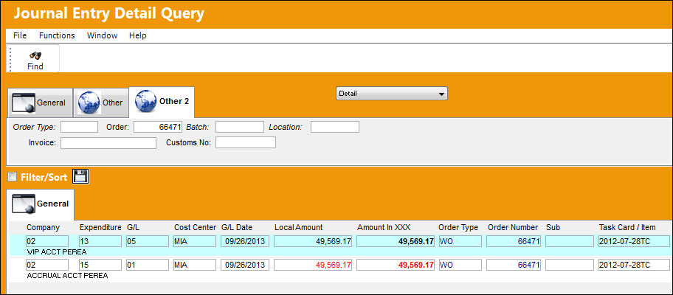Select the General tab under Filter/Sort
Viewport: 673px width, 295px height.
(41, 204)
